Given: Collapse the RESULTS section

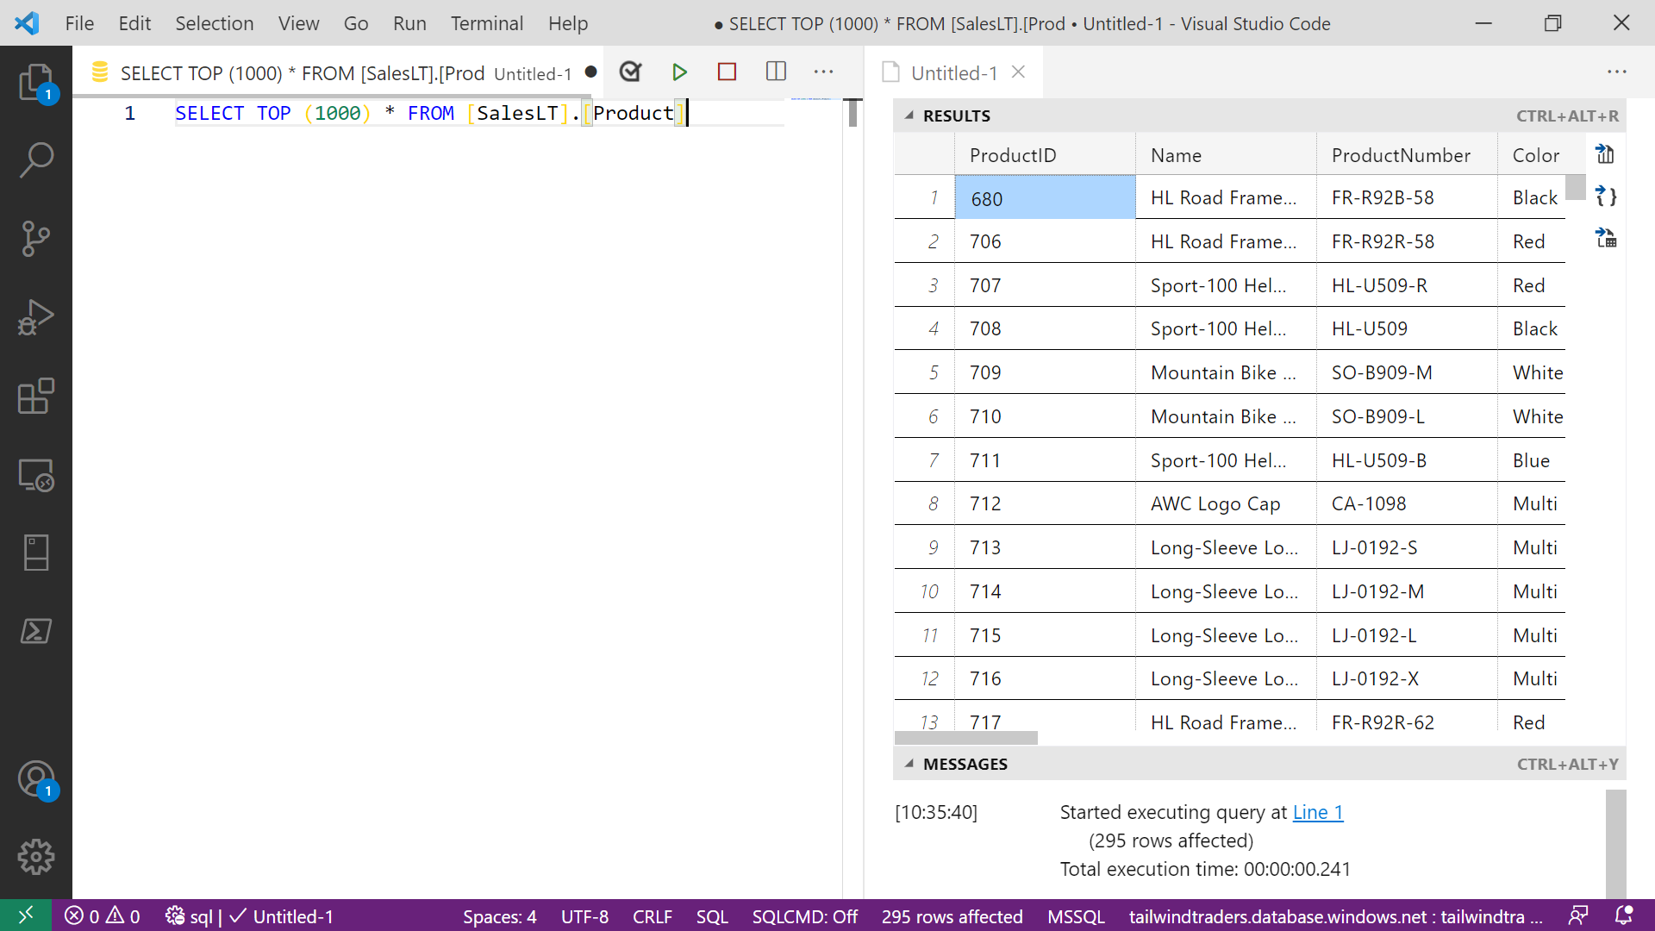Looking at the screenshot, I should (x=909, y=116).
